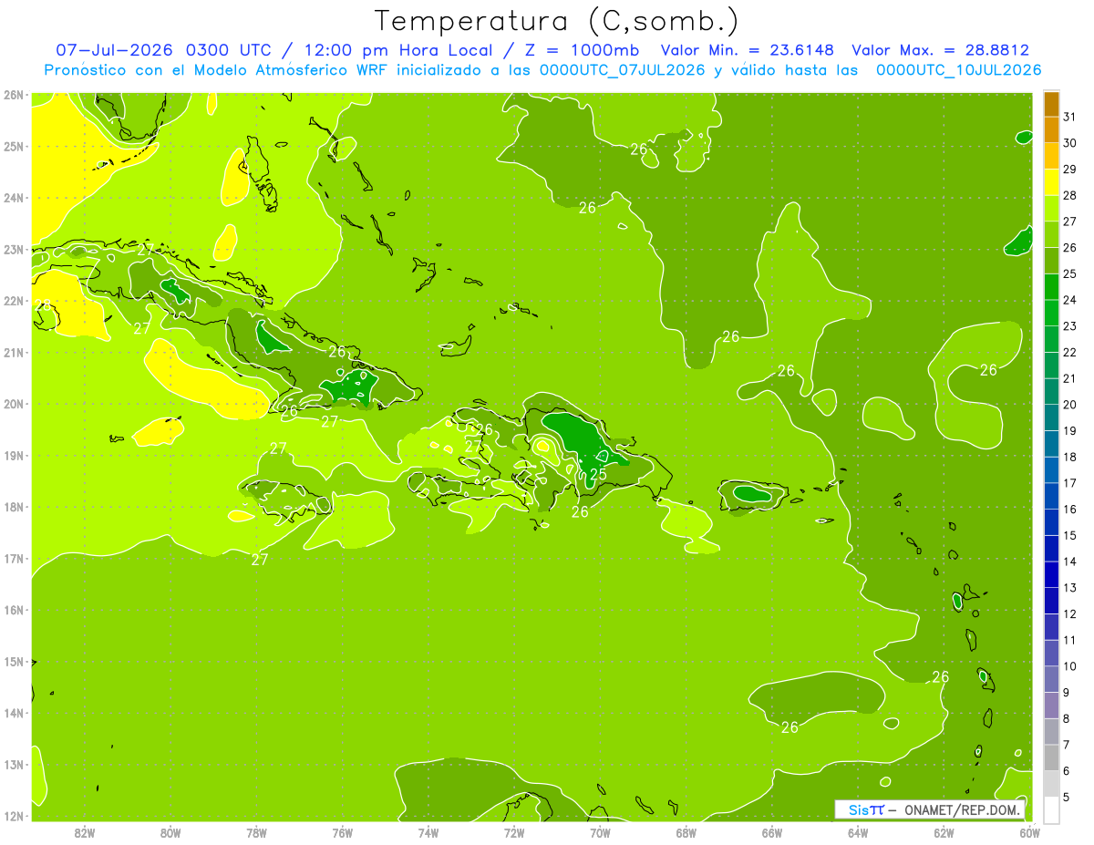The height and width of the screenshot is (845, 1094).
Task: Click the legend value 20
Action: pyautogui.click(x=1070, y=405)
